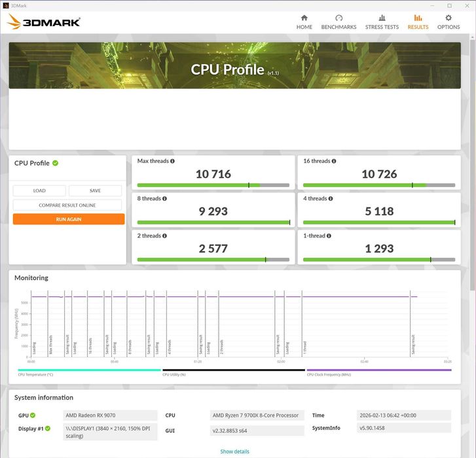
Task: Click green checkmark beside CPU Profile title
Action: click(55, 163)
